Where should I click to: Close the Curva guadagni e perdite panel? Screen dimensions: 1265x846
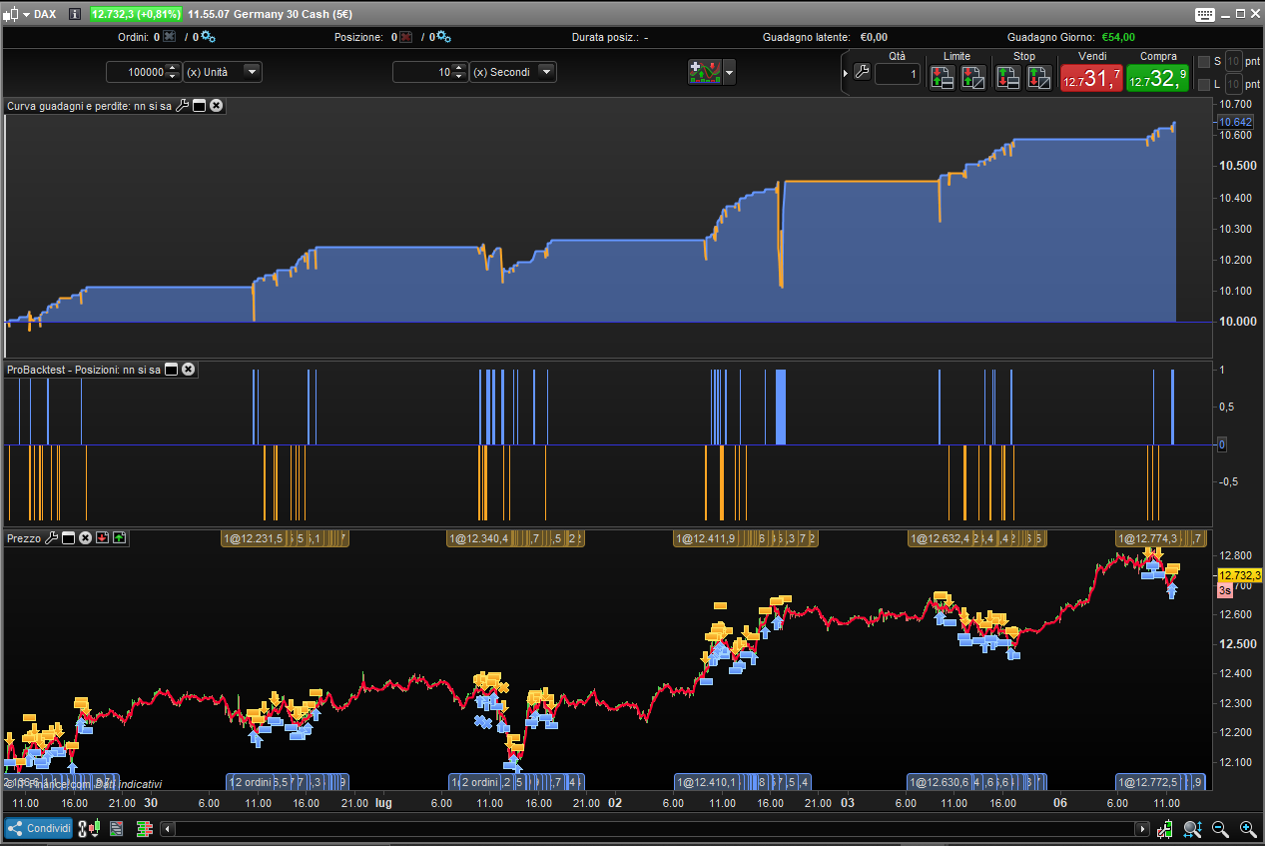pyautogui.click(x=216, y=105)
